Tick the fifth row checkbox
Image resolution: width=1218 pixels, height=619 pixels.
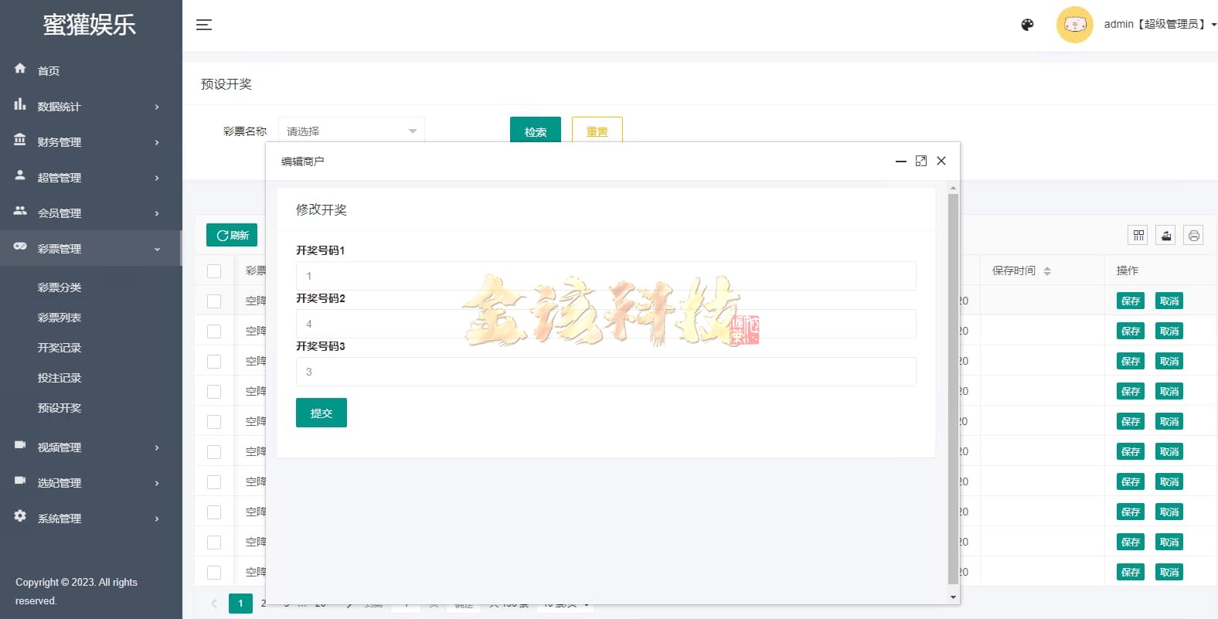[214, 422]
